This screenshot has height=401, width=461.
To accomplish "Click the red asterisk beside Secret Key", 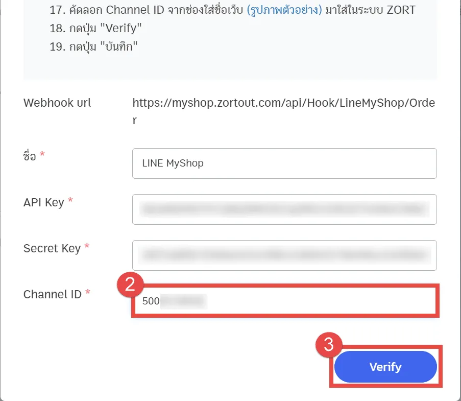I will click(87, 247).
